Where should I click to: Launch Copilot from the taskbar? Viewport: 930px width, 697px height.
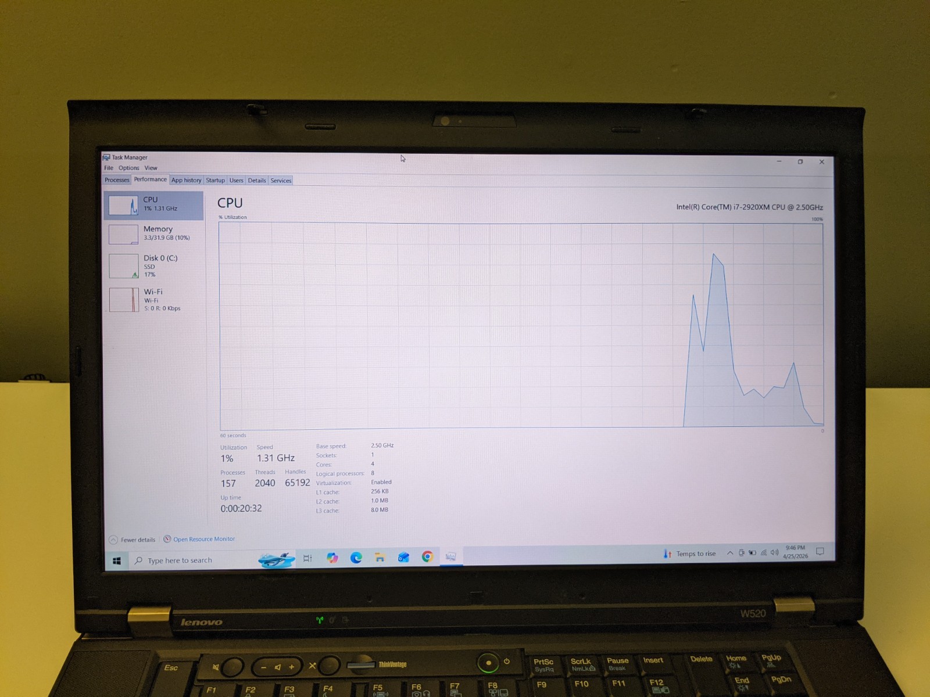click(332, 558)
